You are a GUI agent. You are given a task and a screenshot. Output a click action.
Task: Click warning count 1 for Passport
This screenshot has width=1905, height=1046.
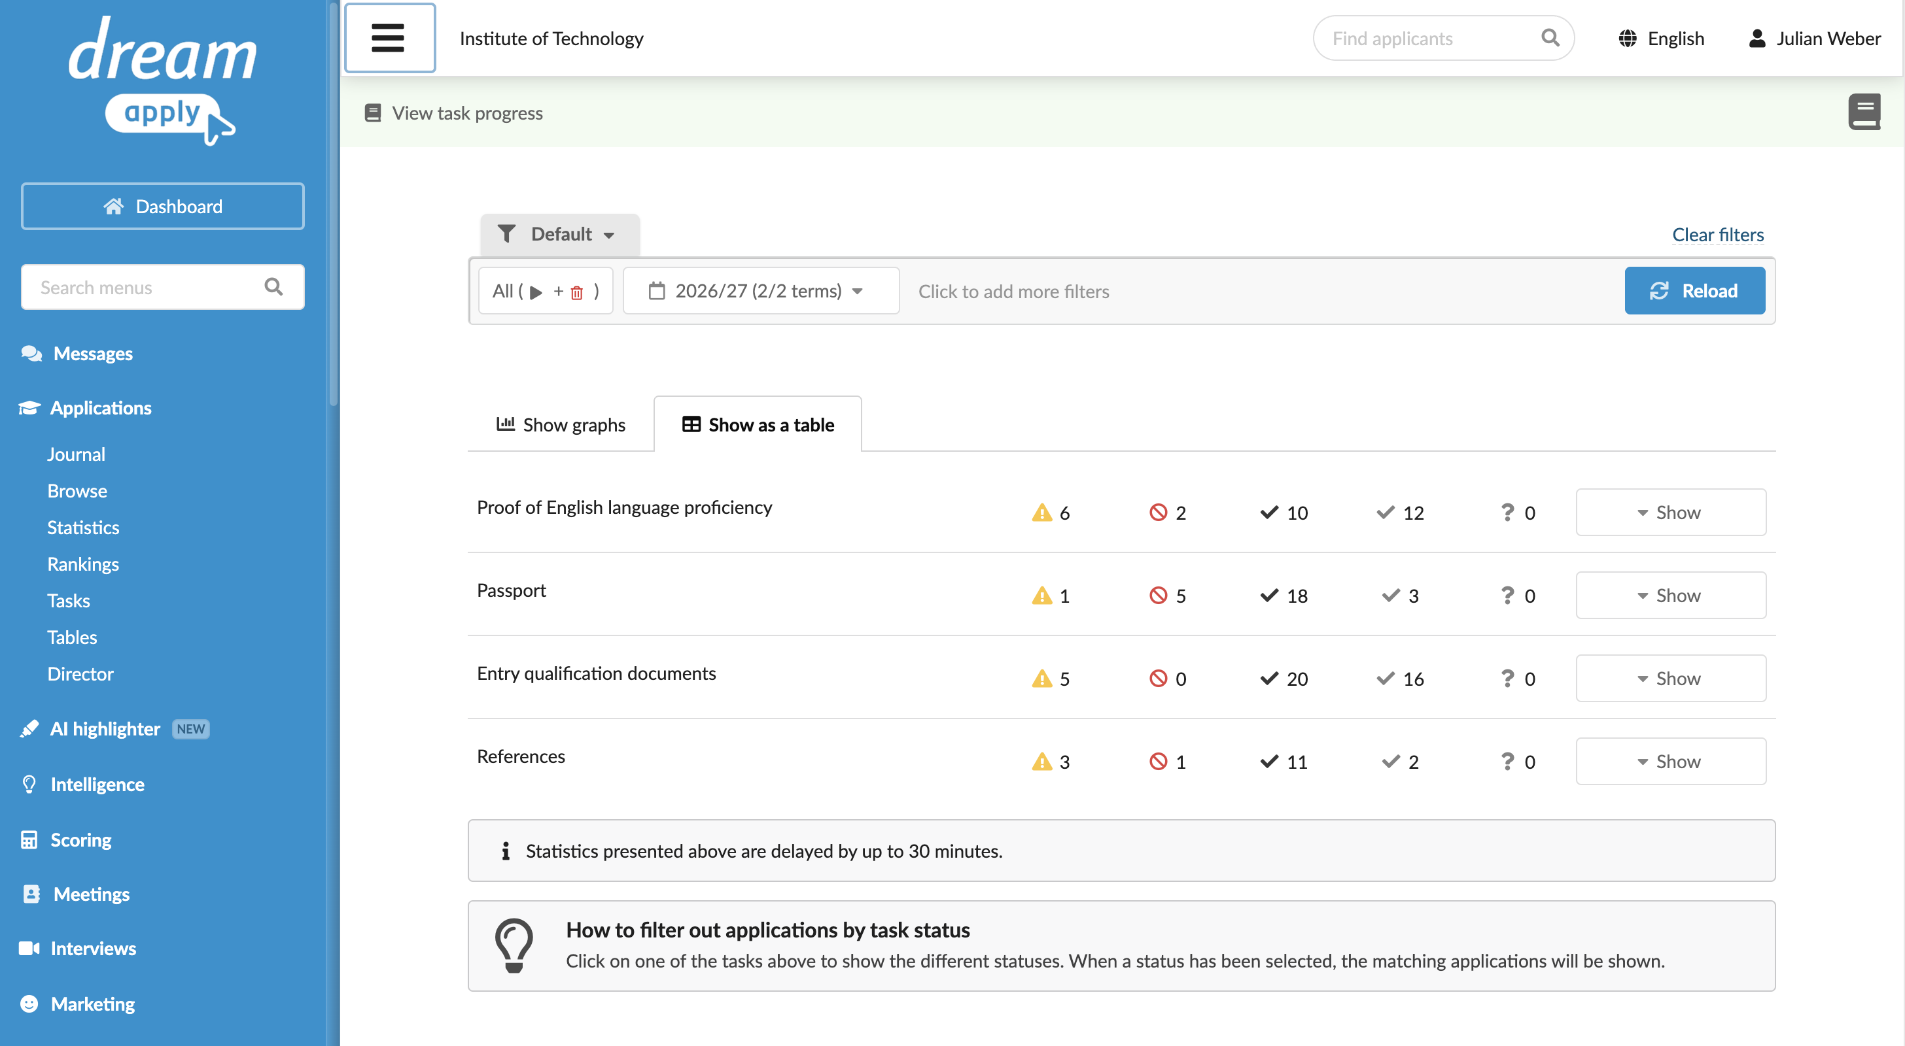coord(1050,596)
